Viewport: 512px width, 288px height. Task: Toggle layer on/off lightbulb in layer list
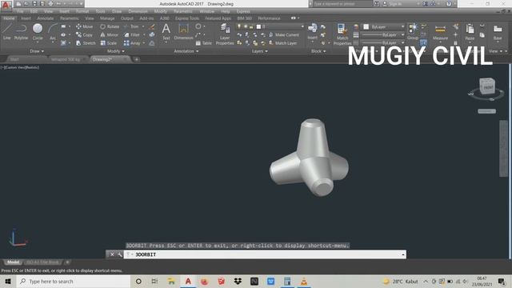coord(239,26)
